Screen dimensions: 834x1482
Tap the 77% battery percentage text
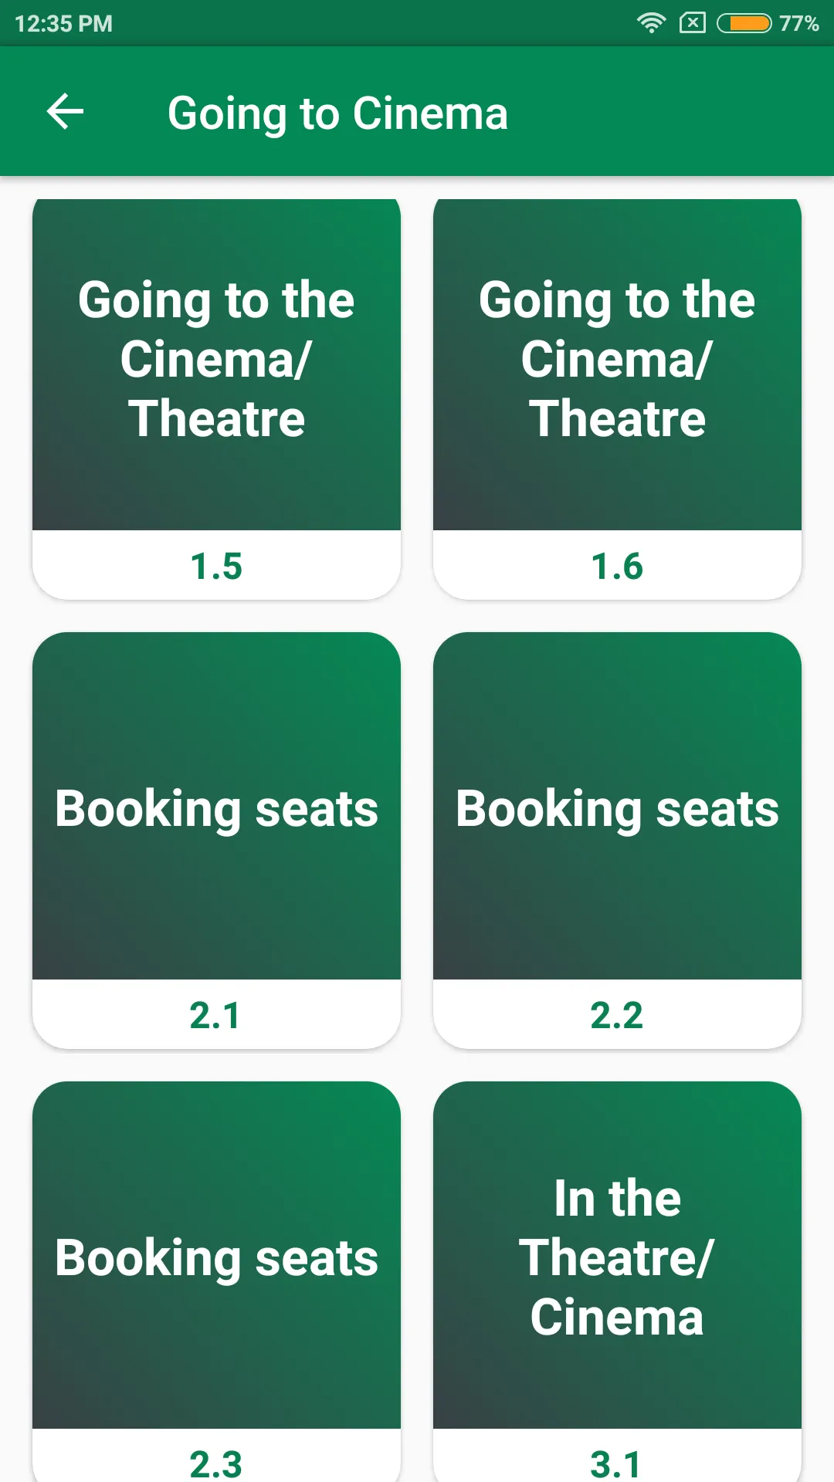click(x=798, y=23)
